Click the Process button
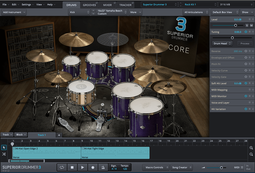Screen dimensions: 255x173 [x=245, y=43]
